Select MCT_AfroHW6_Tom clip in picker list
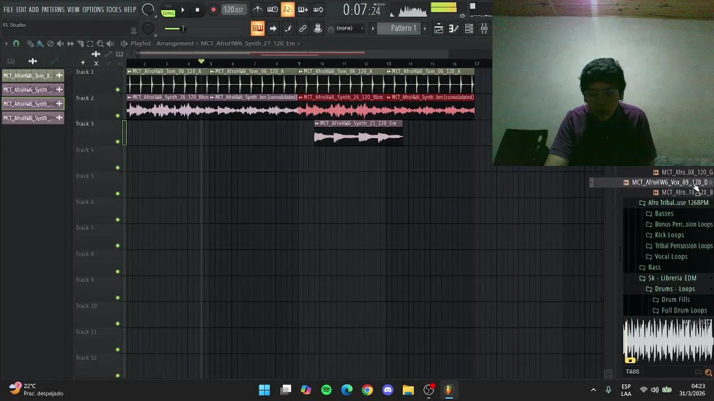This screenshot has width=714, height=401. point(33,76)
